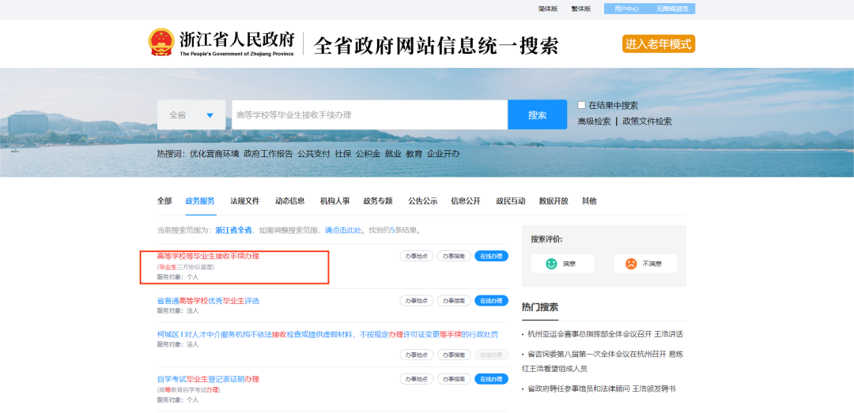Screen dimensions: 854x413
Task: Open hot search 杭州亚运会赛事总指挥部全体会议召开
Action: 605,334
